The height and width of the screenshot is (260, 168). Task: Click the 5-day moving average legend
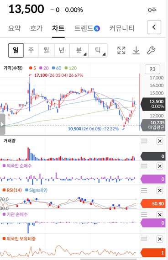[x=32, y=68]
